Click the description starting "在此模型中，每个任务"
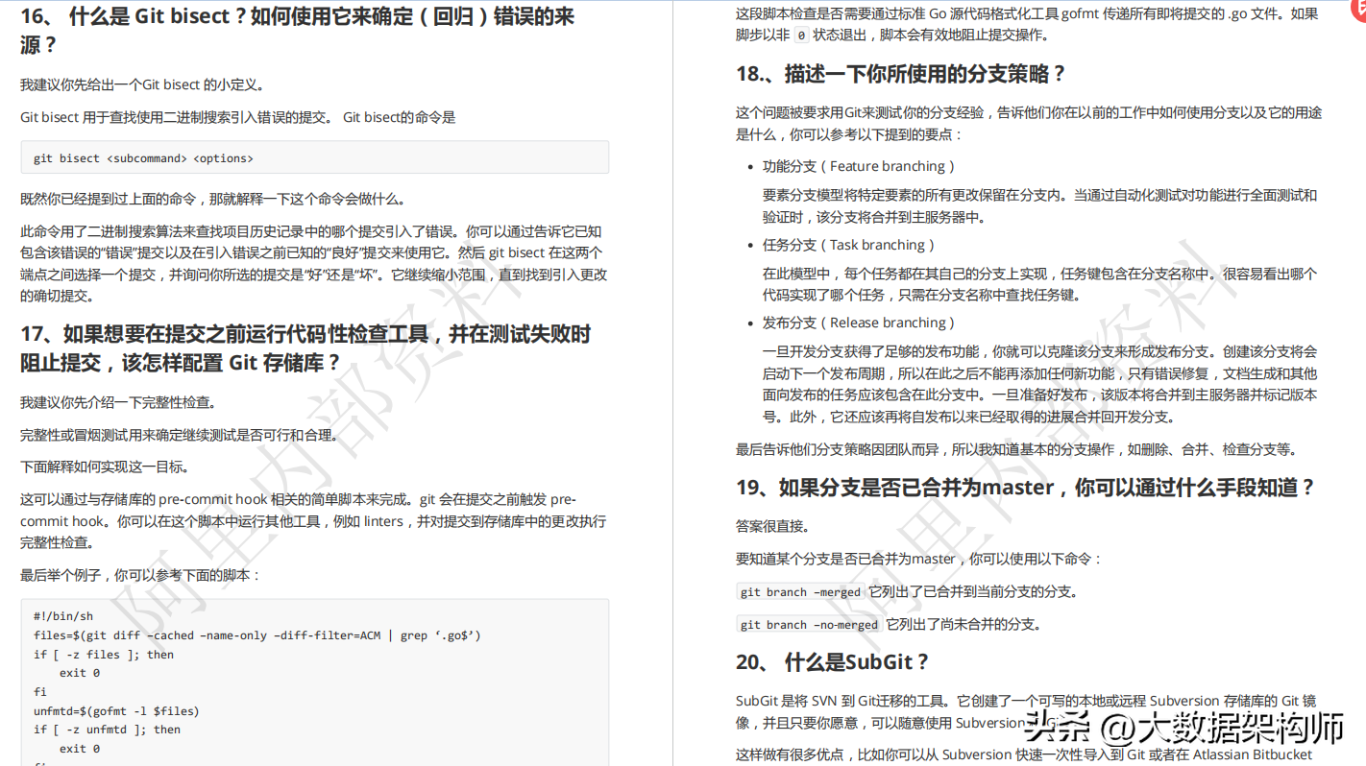 [x=1040, y=284]
